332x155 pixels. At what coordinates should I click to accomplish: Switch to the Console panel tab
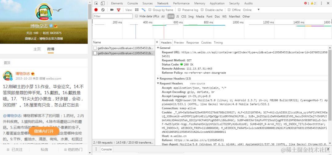point(132,3)
